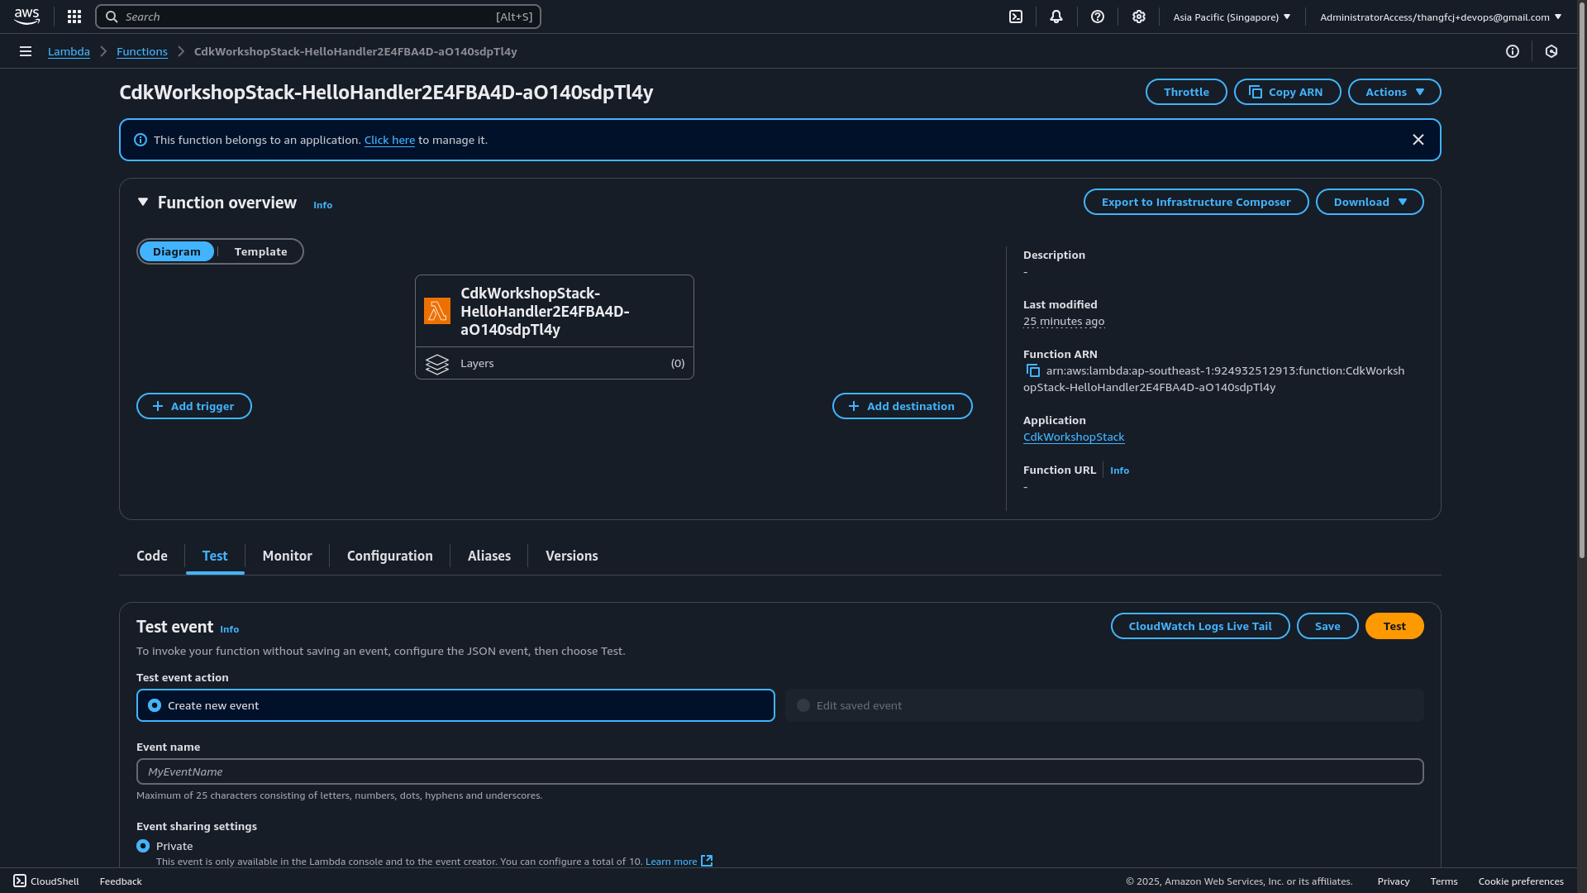This screenshot has height=893, width=1587.
Task: Click Export to Infrastructure Composer
Action: coord(1196,202)
